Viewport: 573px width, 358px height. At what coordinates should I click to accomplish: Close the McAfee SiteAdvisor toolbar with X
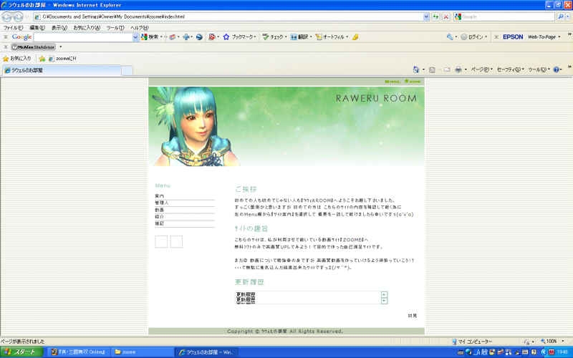(x=6, y=47)
